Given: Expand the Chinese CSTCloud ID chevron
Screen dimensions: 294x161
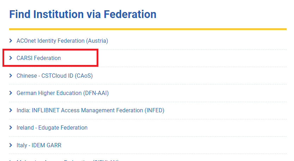Looking at the screenshot, I should 11,76.
